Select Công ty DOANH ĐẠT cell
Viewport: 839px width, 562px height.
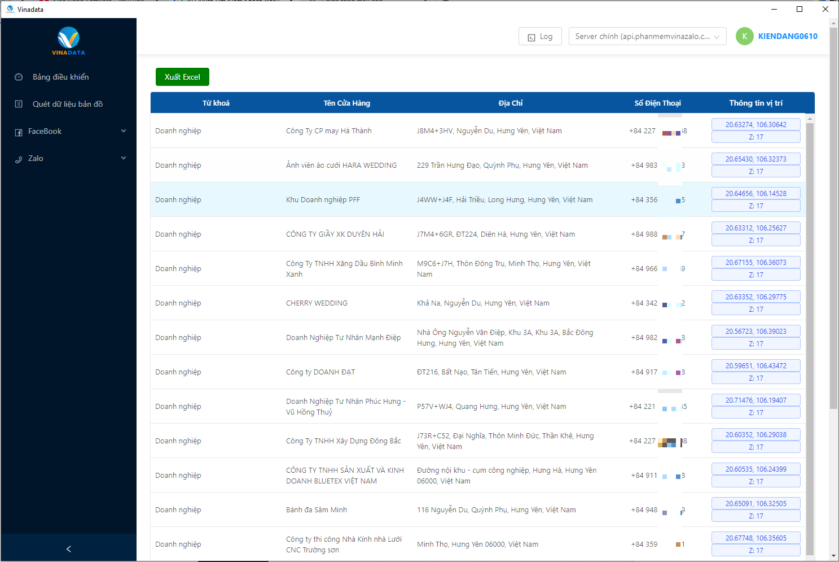(x=320, y=372)
